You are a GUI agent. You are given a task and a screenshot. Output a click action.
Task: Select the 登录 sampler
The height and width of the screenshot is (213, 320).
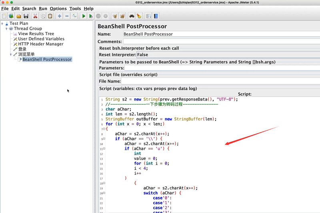tap(22, 49)
